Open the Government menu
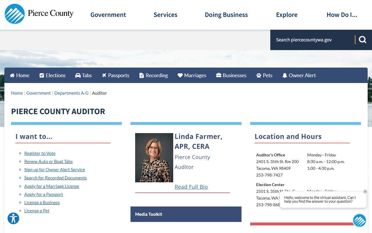This screenshot has height=233, width=372. click(108, 15)
